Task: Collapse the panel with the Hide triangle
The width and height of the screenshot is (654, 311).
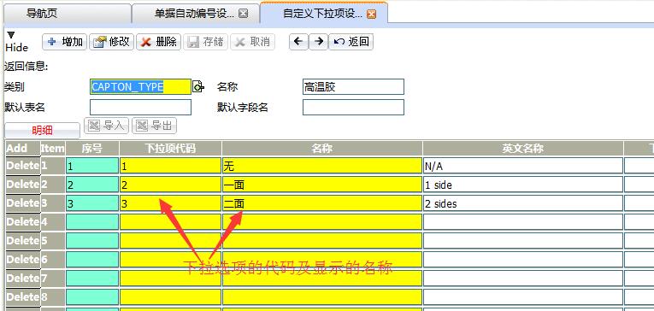Action: [x=11, y=35]
